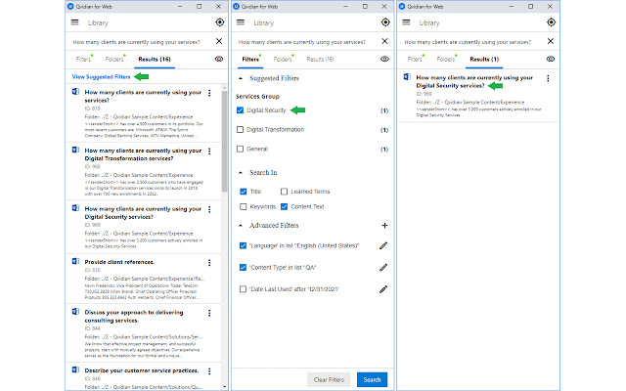Click Word document icon in right window result
The height and width of the screenshot is (391, 626).
point(407,76)
